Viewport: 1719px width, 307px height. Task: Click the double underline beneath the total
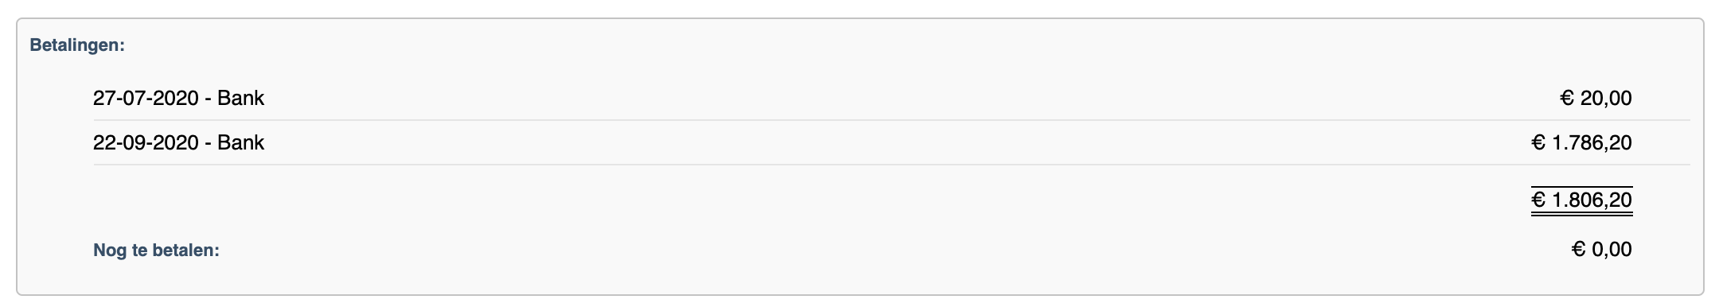1582,214
